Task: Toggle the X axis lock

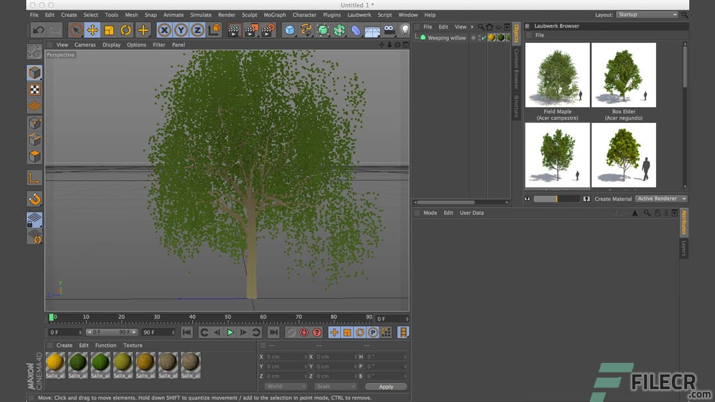Action: tap(164, 30)
